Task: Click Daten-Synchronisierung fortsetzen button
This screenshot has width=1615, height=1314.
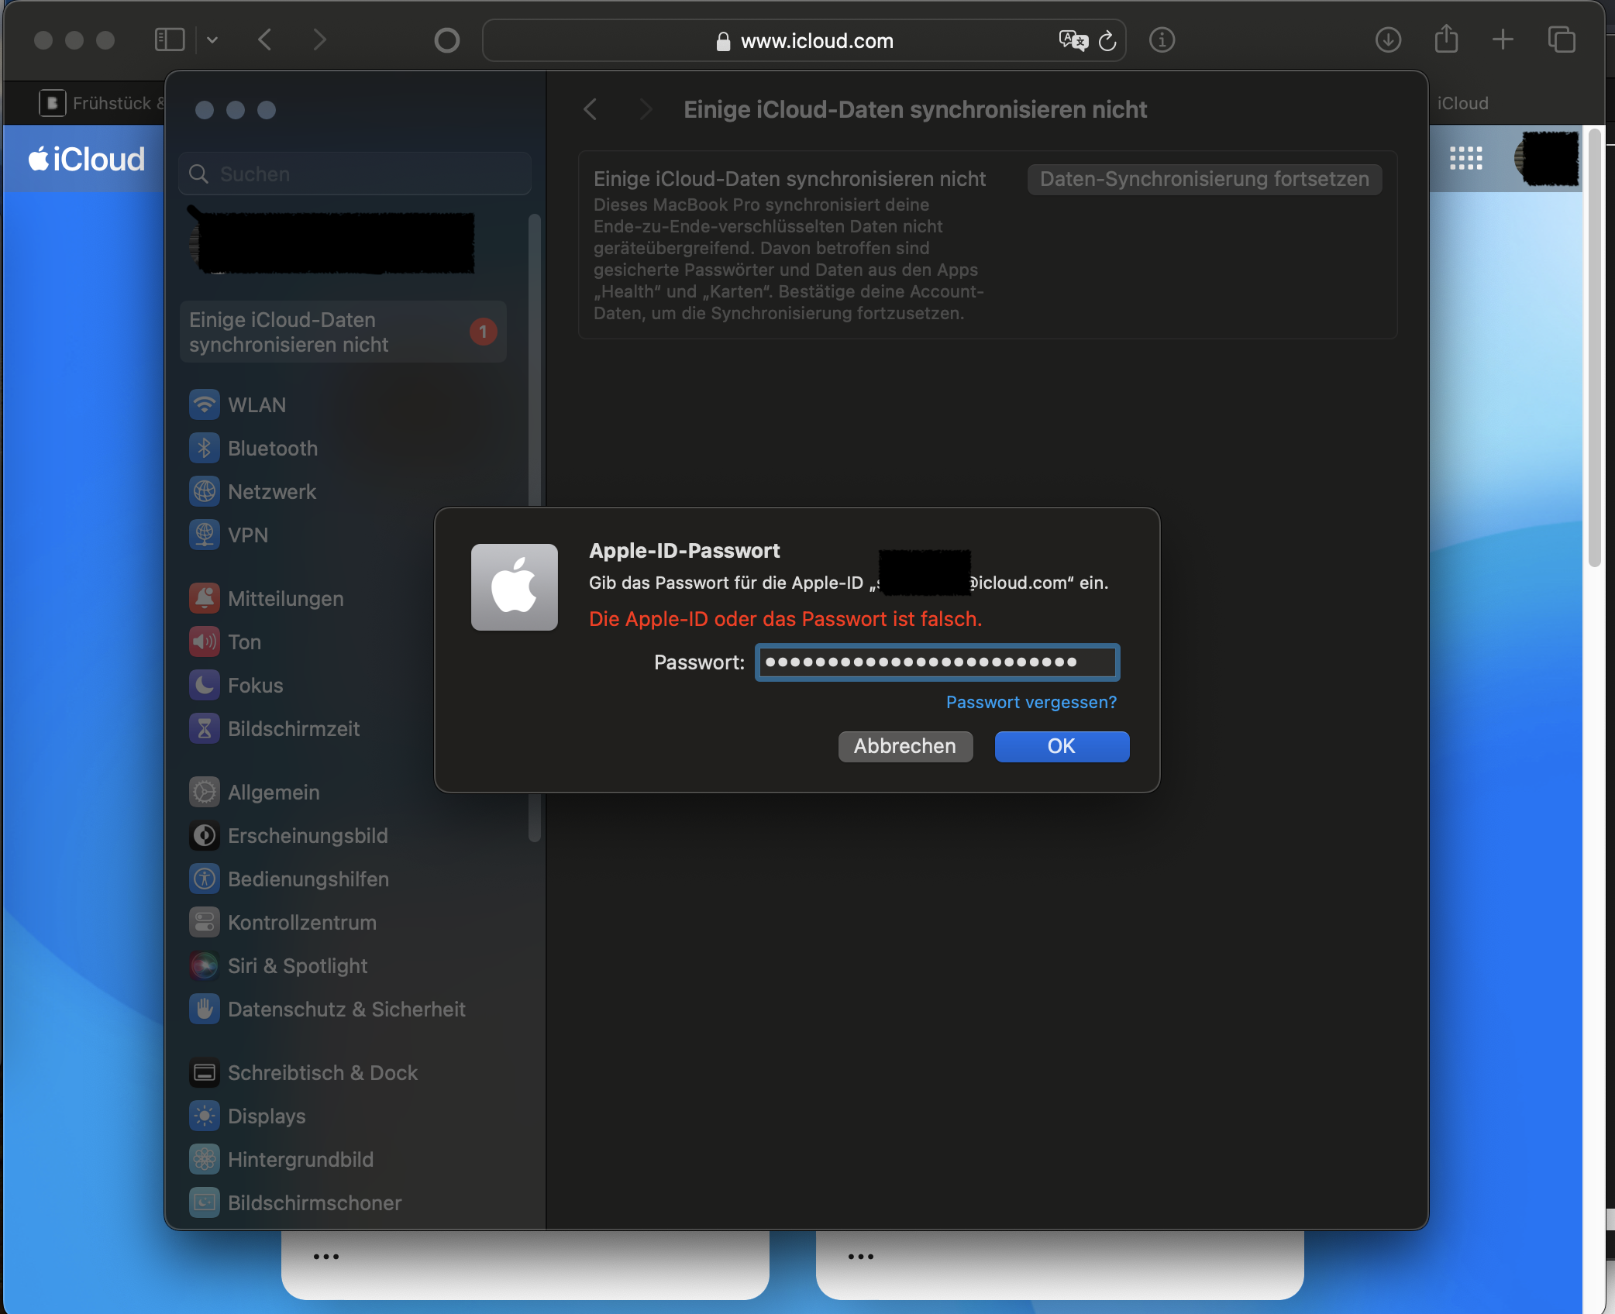Action: [1204, 179]
